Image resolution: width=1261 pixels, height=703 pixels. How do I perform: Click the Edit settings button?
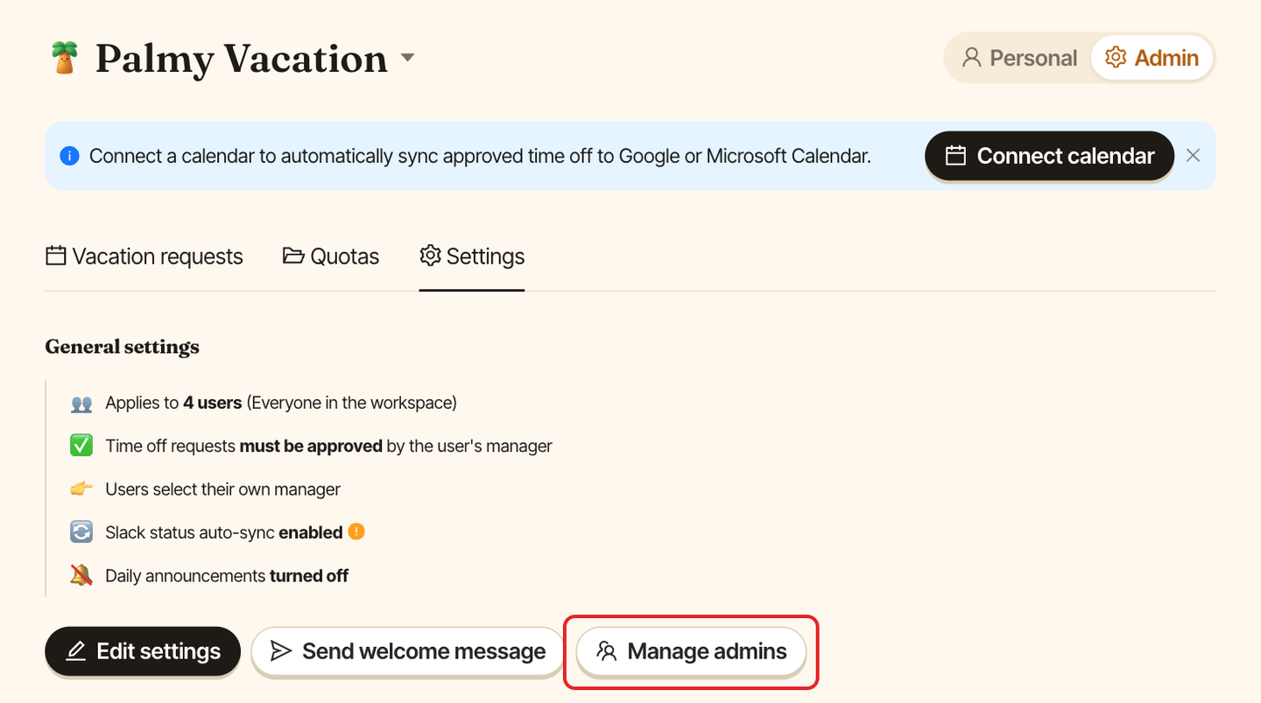(143, 651)
